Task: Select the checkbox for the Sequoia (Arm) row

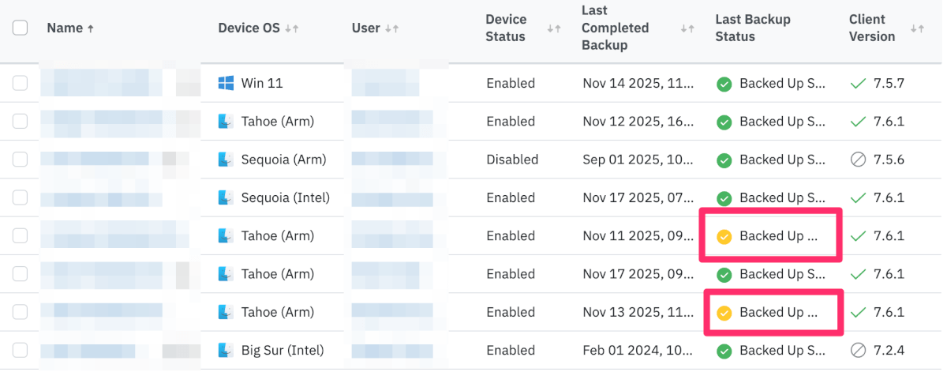Action: click(x=21, y=160)
